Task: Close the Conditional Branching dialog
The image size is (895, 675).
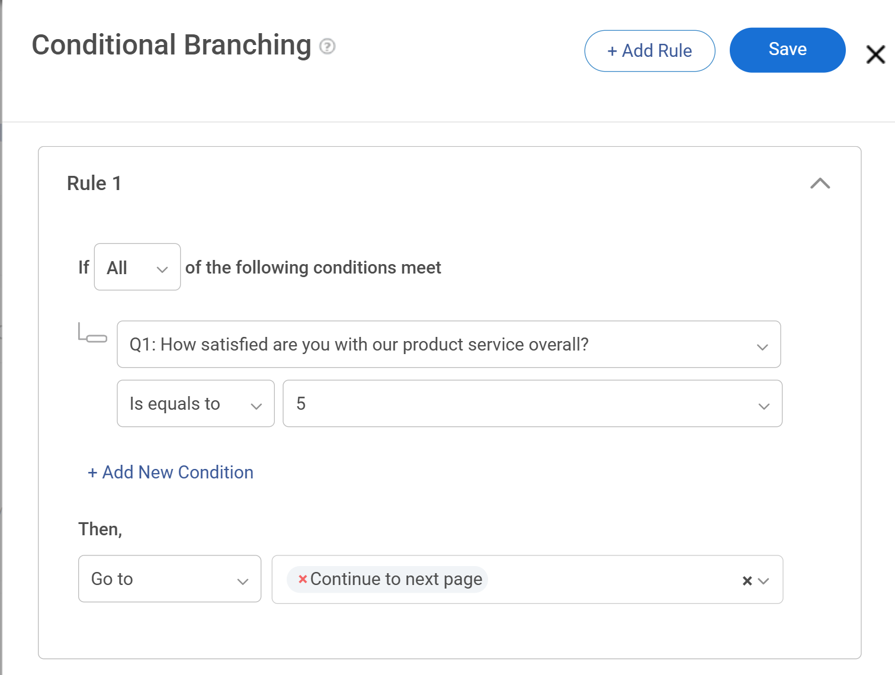Action: (x=875, y=54)
